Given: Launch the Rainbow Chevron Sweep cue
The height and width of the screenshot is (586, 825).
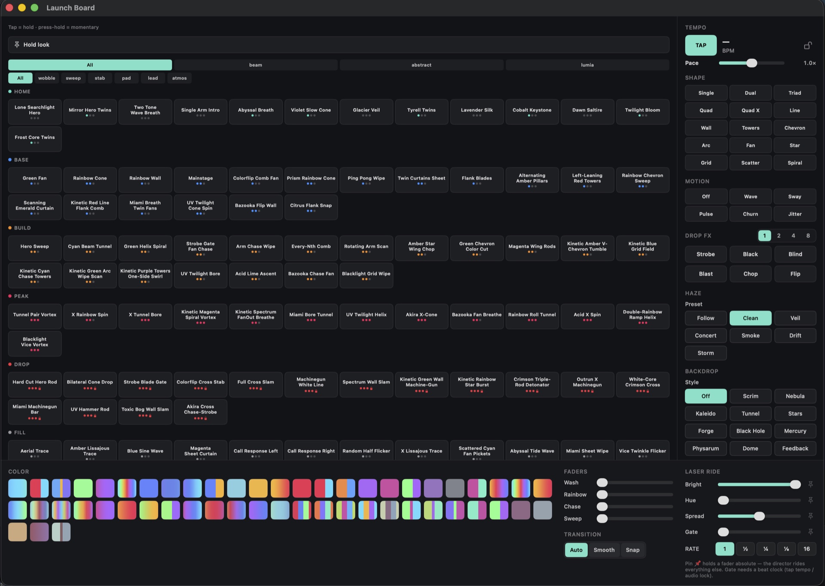Looking at the screenshot, I should [642, 180].
